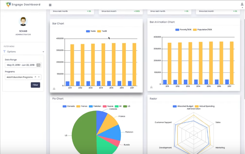The image size is (245, 154).
Task: Open the user account icon menu
Action: click(242, 5)
